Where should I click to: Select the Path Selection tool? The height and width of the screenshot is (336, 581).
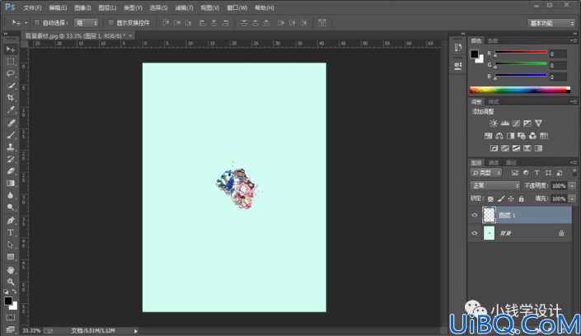click(11, 245)
